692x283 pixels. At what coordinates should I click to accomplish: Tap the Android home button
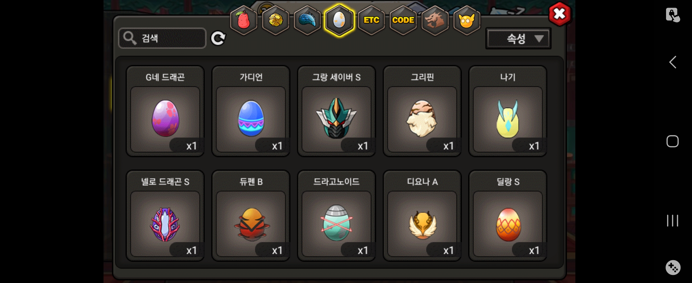coord(672,141)
